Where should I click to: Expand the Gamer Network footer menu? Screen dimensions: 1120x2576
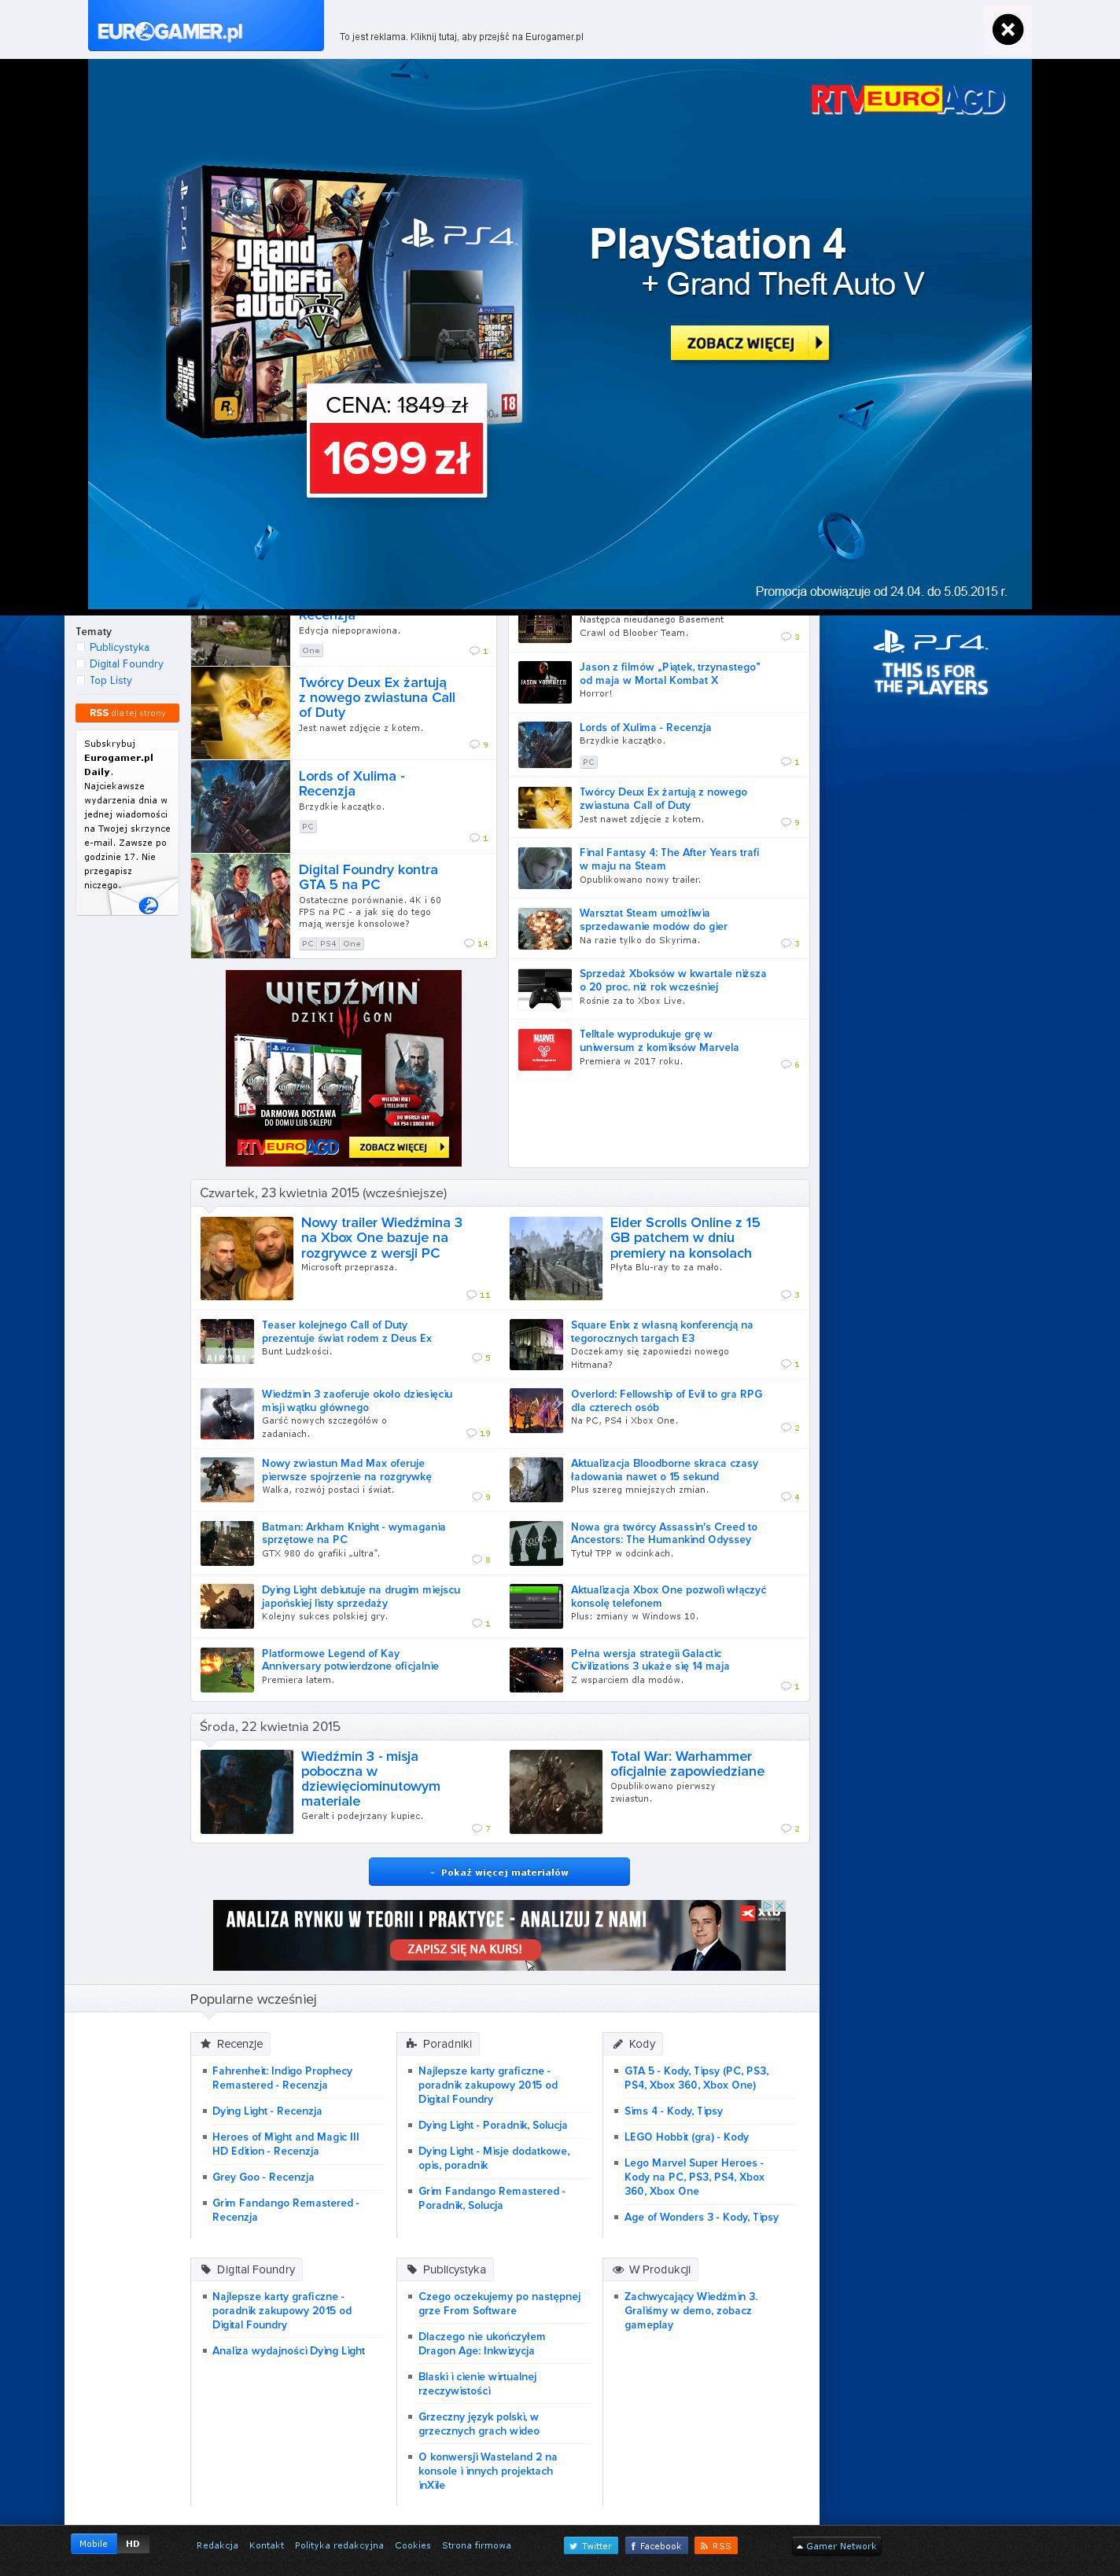click(x=836, y=2545)
